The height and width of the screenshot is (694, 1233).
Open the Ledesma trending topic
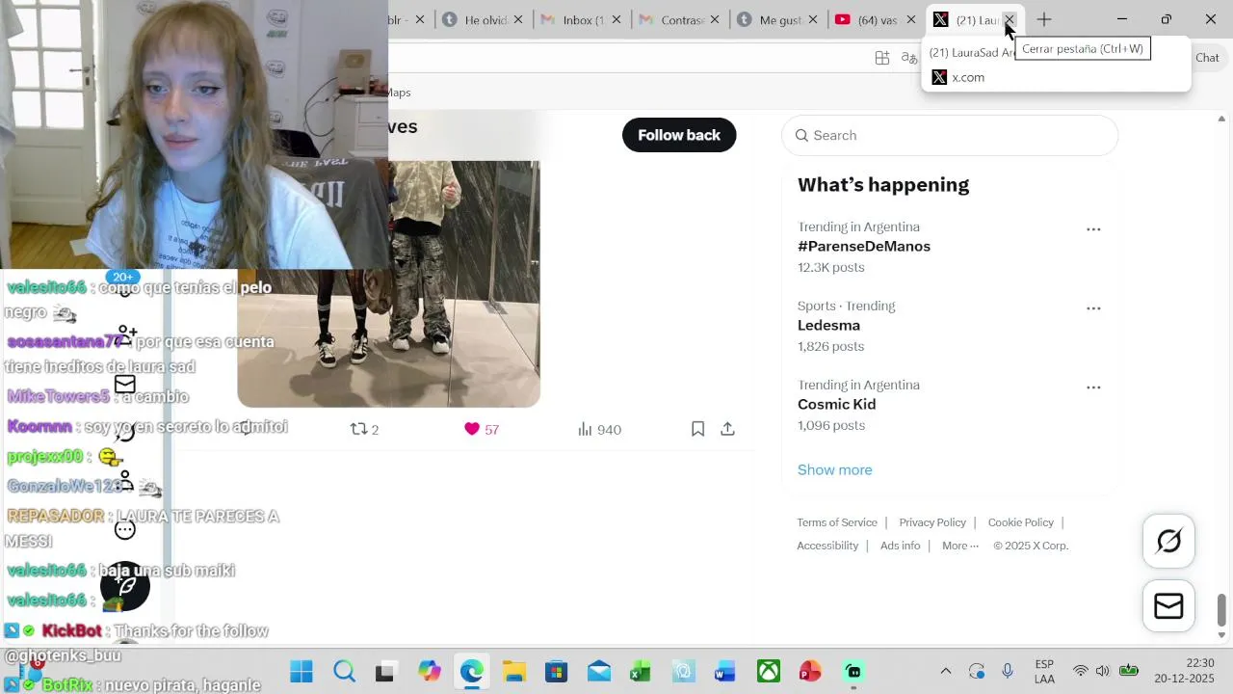[x=828, y=325]
